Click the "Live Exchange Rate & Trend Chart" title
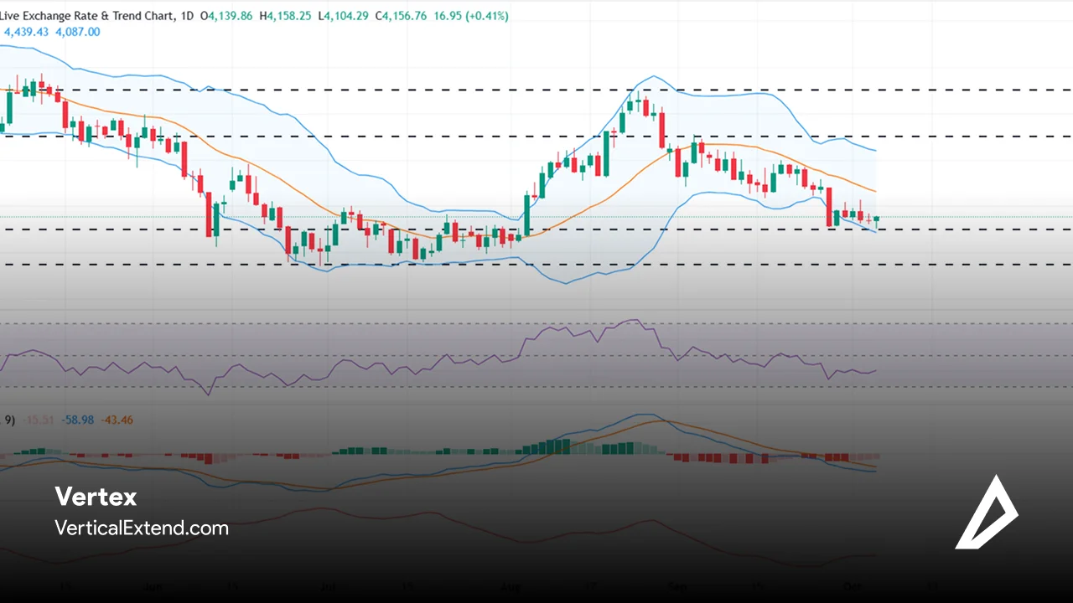Image resolution: width=1073 pixels, height=603 pixels. point(86,16)
